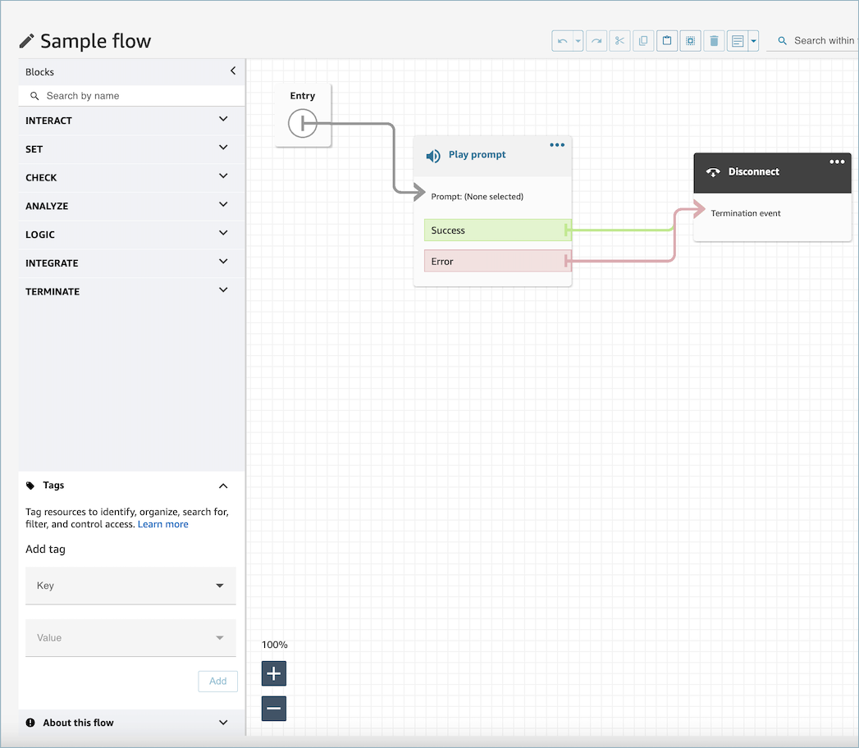Click the Copy icon in toolbar
The image size is (859, 748).
click(x=643, y=41)
